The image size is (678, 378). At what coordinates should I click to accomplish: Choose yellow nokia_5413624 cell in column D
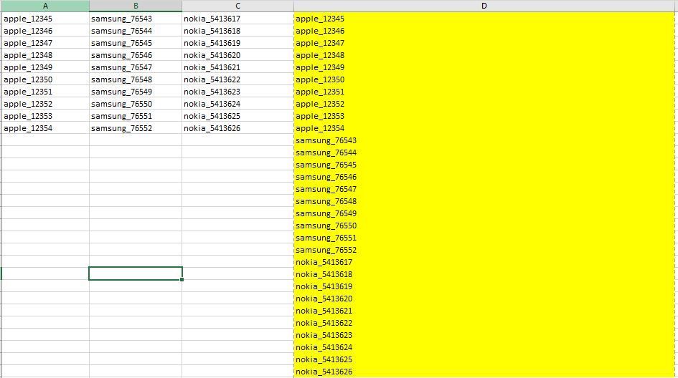tap(484, 347)
